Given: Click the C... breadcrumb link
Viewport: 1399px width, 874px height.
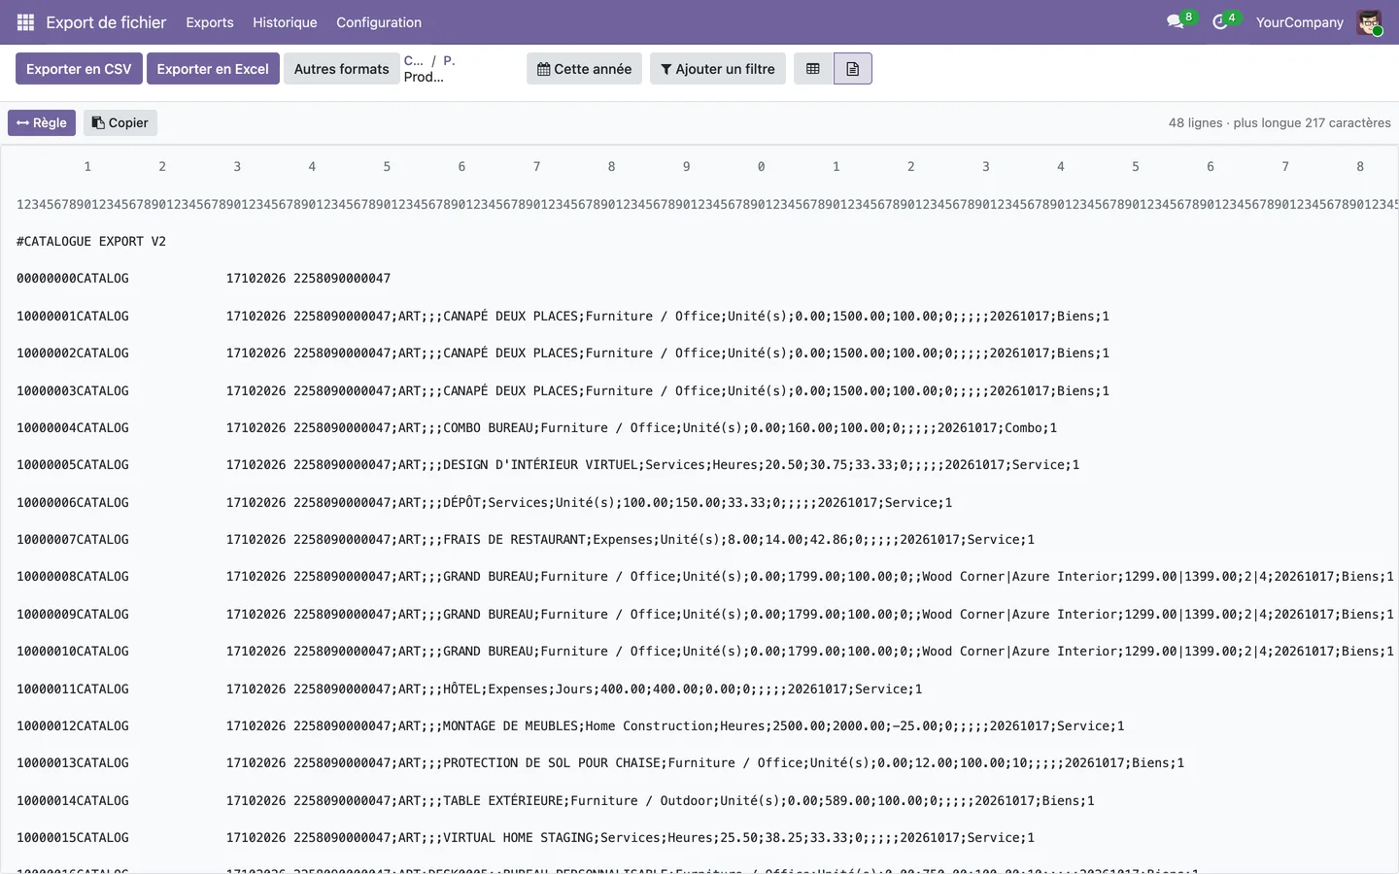Looking at the screenshot, I should 414,60.
